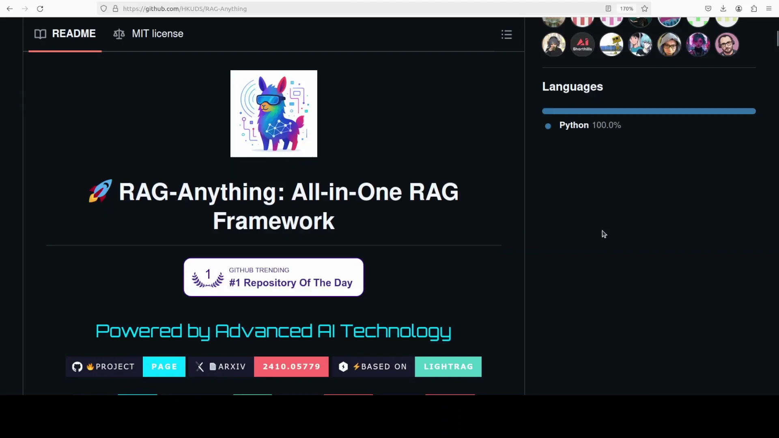Open the shield tracking protection icon
The width and height of the screenshot is (779, 438).
tap(104, 9)
